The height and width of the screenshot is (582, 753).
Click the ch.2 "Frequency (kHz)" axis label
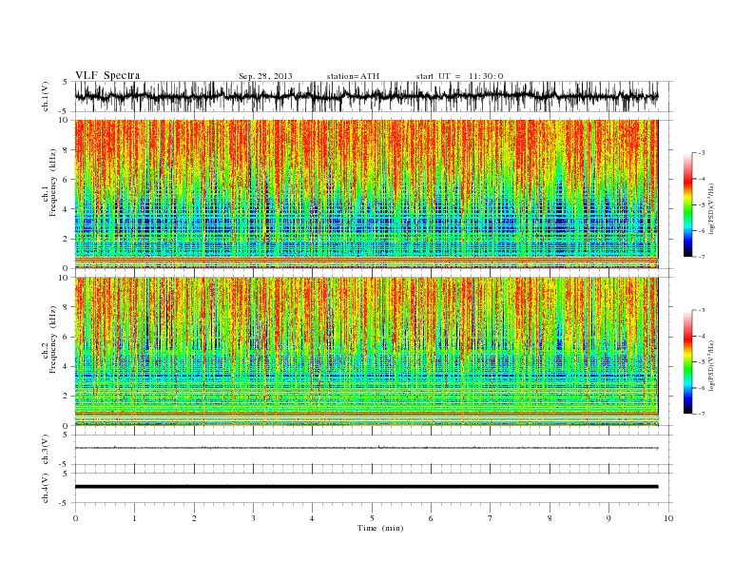pos(52,339)
